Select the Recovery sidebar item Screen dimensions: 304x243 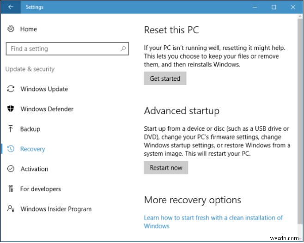pyautogui.click(x=32, y=149)
